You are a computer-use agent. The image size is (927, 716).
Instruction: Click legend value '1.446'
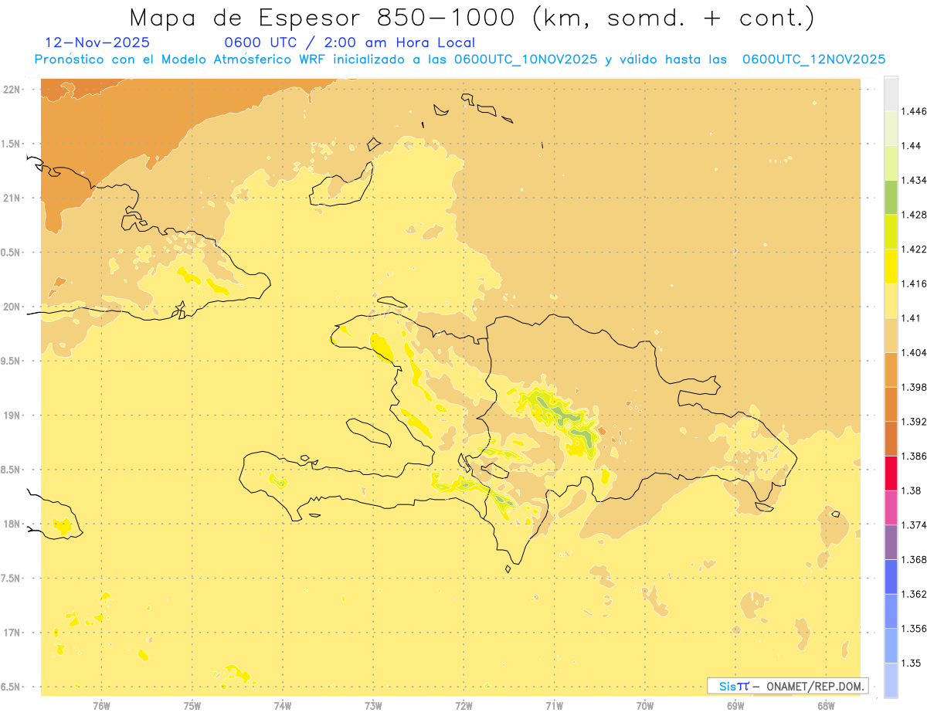pyautogui.click(x=915, y=111)
